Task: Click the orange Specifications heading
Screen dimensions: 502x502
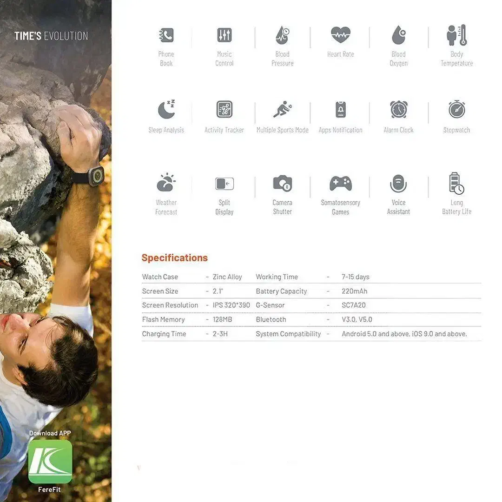Action: [x=174, y=258]
